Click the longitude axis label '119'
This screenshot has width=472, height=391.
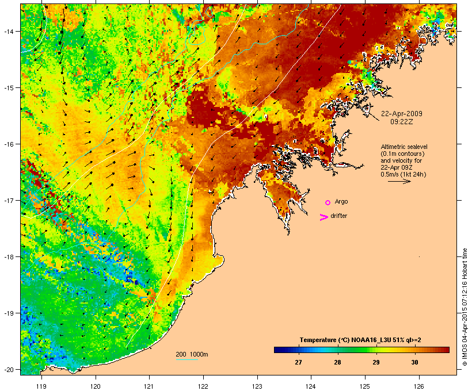click(41, 386)
